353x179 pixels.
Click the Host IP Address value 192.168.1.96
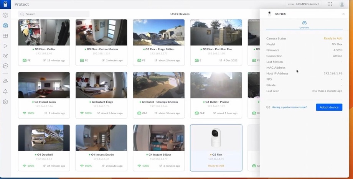[x=333, y=73]
